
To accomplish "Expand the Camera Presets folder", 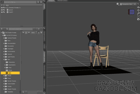I will (x=4, y=38).
